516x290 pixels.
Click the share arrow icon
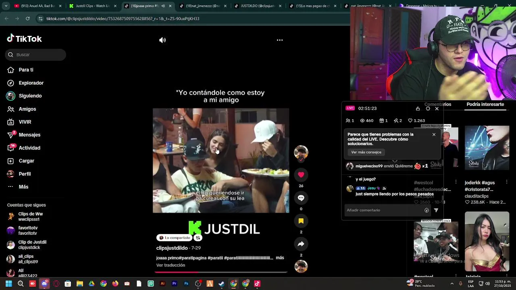(x=301, y=244)
